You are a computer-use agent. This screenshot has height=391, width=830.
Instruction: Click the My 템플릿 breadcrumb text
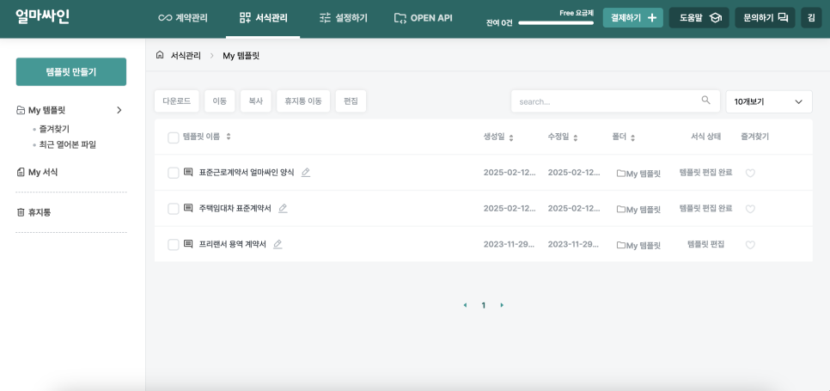click(241, 56)
